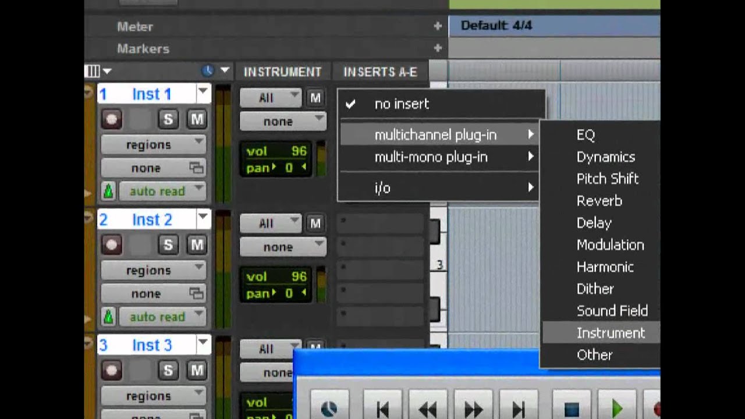
Task: Mute the Inst 1 track
Action: 197,120
